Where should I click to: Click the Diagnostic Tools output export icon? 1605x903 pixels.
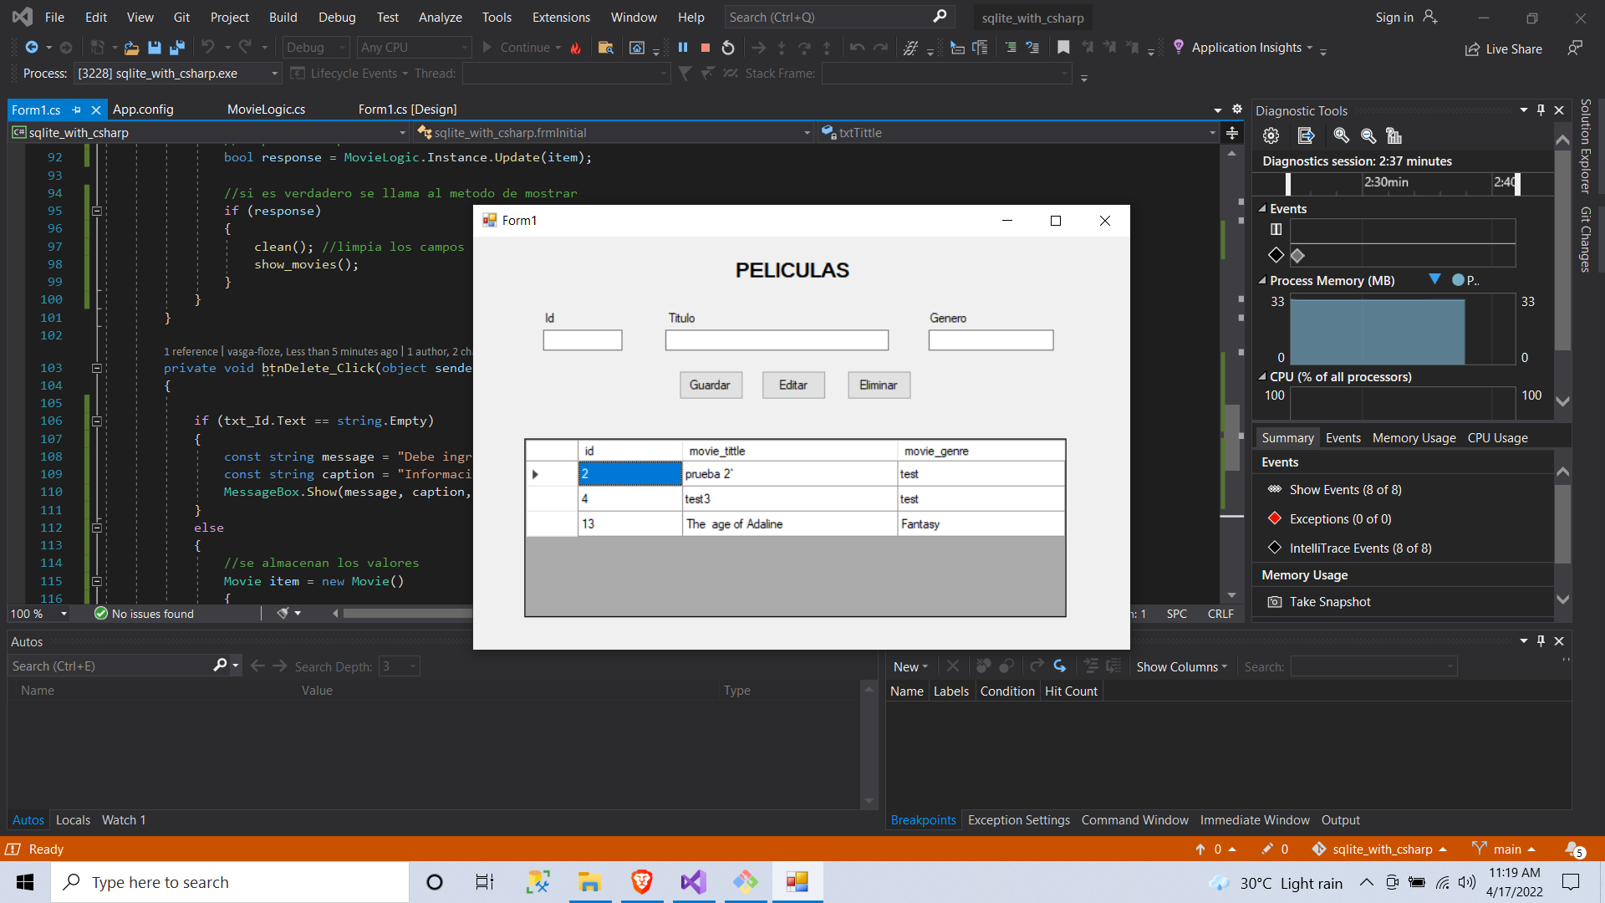(x=1306, y=135)
